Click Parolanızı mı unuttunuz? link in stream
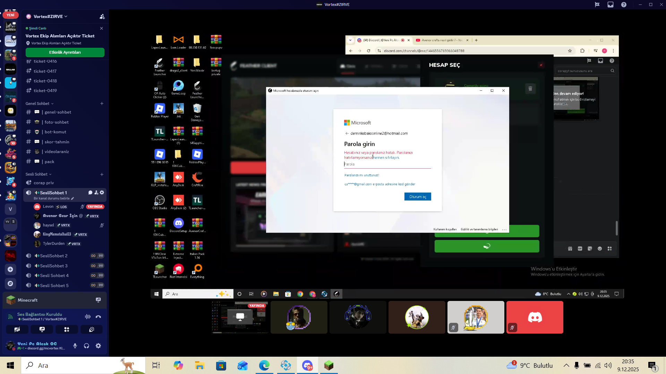Screen dimensions: 666x374 (362, 175)
